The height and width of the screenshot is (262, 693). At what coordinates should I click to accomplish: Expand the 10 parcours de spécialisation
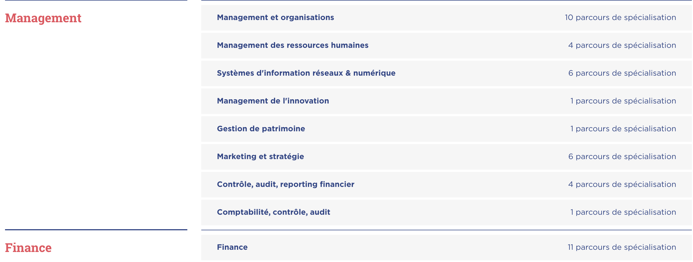[x=620, y=18]
